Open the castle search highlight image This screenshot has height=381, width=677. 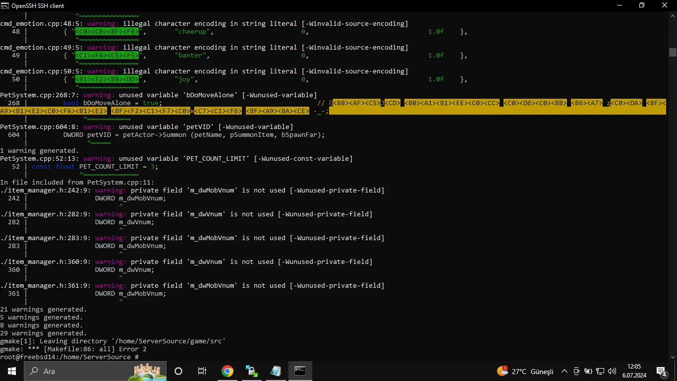(x=150, y=371)
